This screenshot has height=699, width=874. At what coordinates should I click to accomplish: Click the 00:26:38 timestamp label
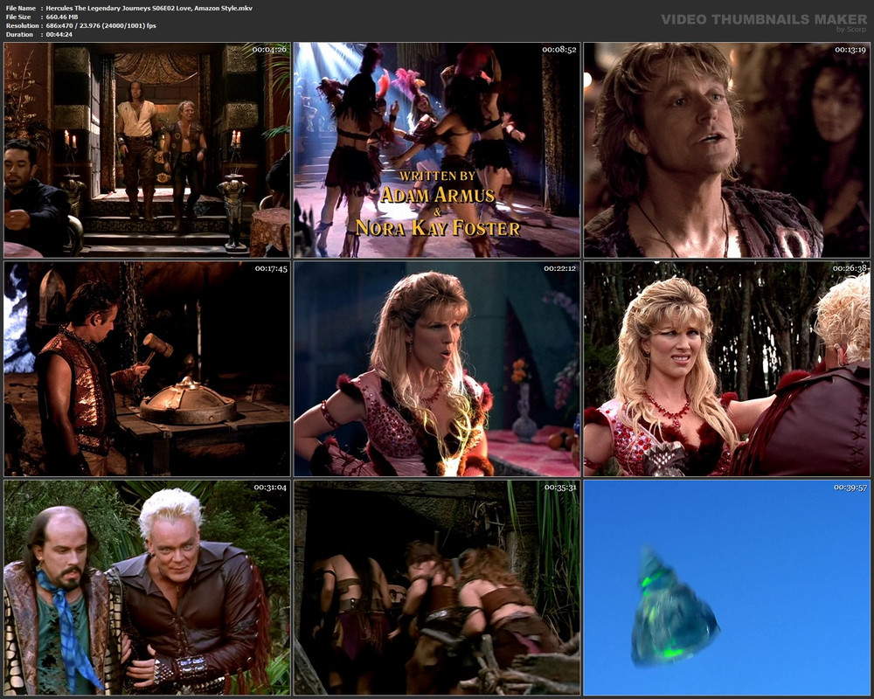850,268
